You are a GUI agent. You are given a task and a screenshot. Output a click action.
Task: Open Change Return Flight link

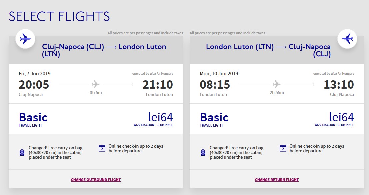[277, 180]
